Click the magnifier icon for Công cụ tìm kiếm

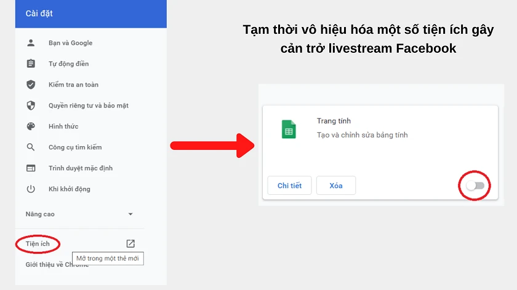coord(31,147)
